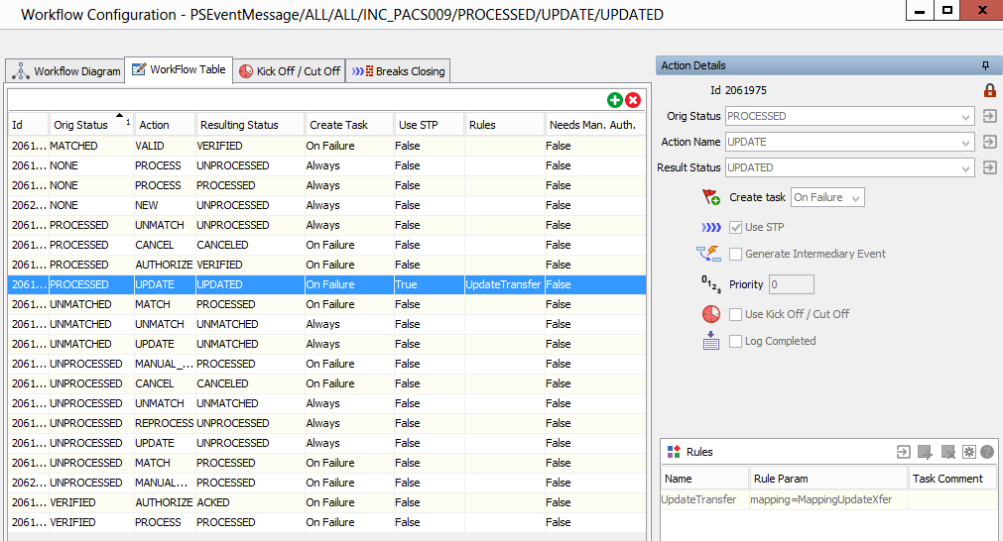Select the NONE NEW UNPROCESSED row

pyautogui.click(x=326, y=205)
